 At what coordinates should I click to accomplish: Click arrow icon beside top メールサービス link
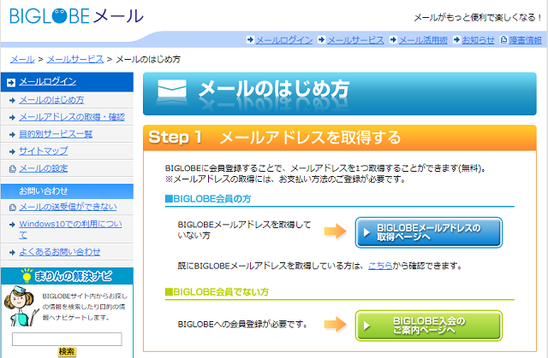pyautogui.click(x=321, y=40)
